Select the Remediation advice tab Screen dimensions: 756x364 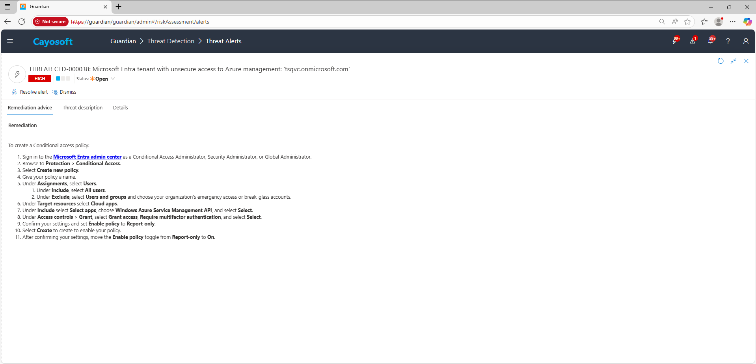point(30,108)
